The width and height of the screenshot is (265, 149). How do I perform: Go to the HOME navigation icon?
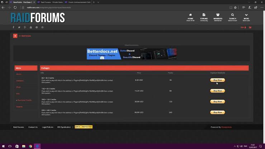(x=190, y=17)
